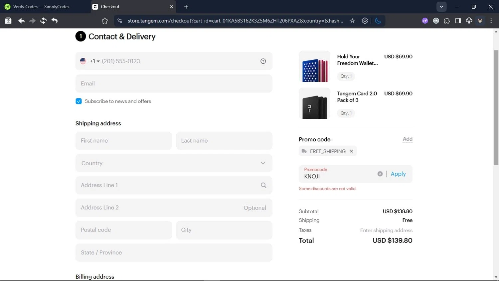Click the City field
Viewport: 499px width, 281px height.
[x=224, y=230]
